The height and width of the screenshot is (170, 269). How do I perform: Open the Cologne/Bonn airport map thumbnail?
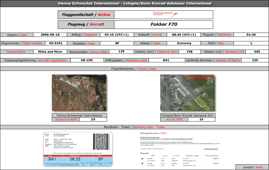[187, 93]
